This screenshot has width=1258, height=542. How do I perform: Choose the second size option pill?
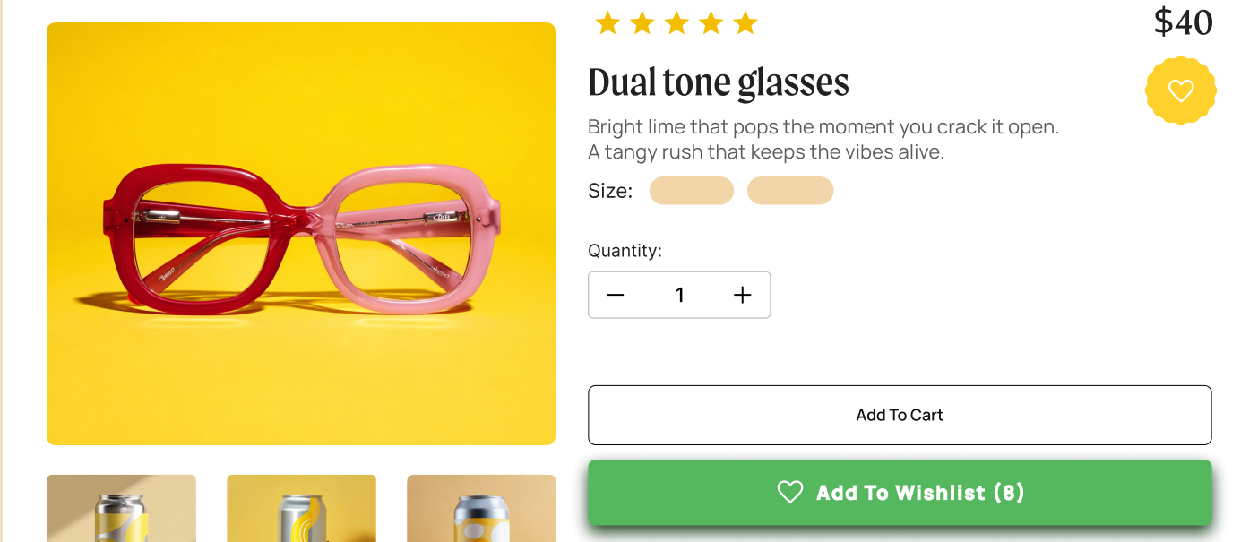click(790, 191)
